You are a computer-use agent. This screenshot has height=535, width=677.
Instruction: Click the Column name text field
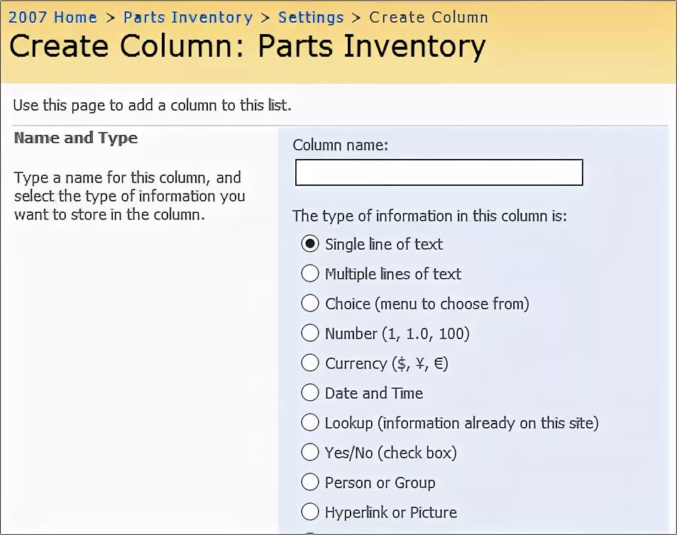click(x=439, y=172)
